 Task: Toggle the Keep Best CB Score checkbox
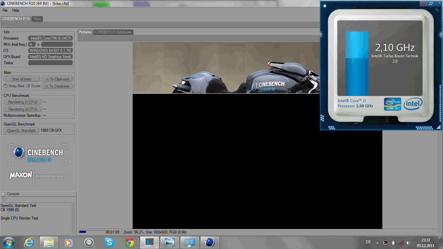(x=6, y=86)
